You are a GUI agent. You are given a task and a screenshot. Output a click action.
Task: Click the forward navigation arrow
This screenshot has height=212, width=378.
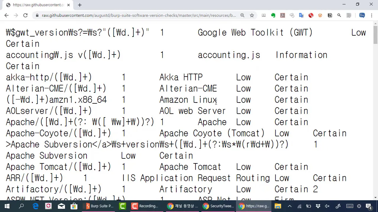tap(16, 15)
